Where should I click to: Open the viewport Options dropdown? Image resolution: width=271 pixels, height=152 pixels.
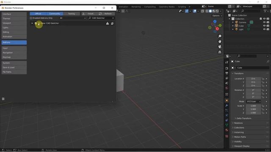pyautogui.click(x=217, y=16)
